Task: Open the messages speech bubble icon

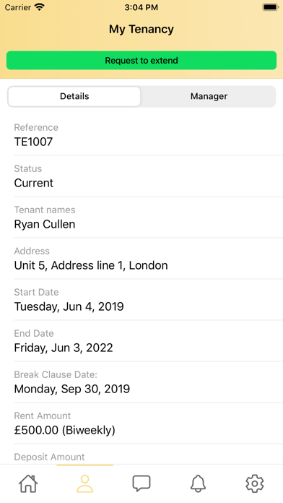Action: (x=141, y=483)
